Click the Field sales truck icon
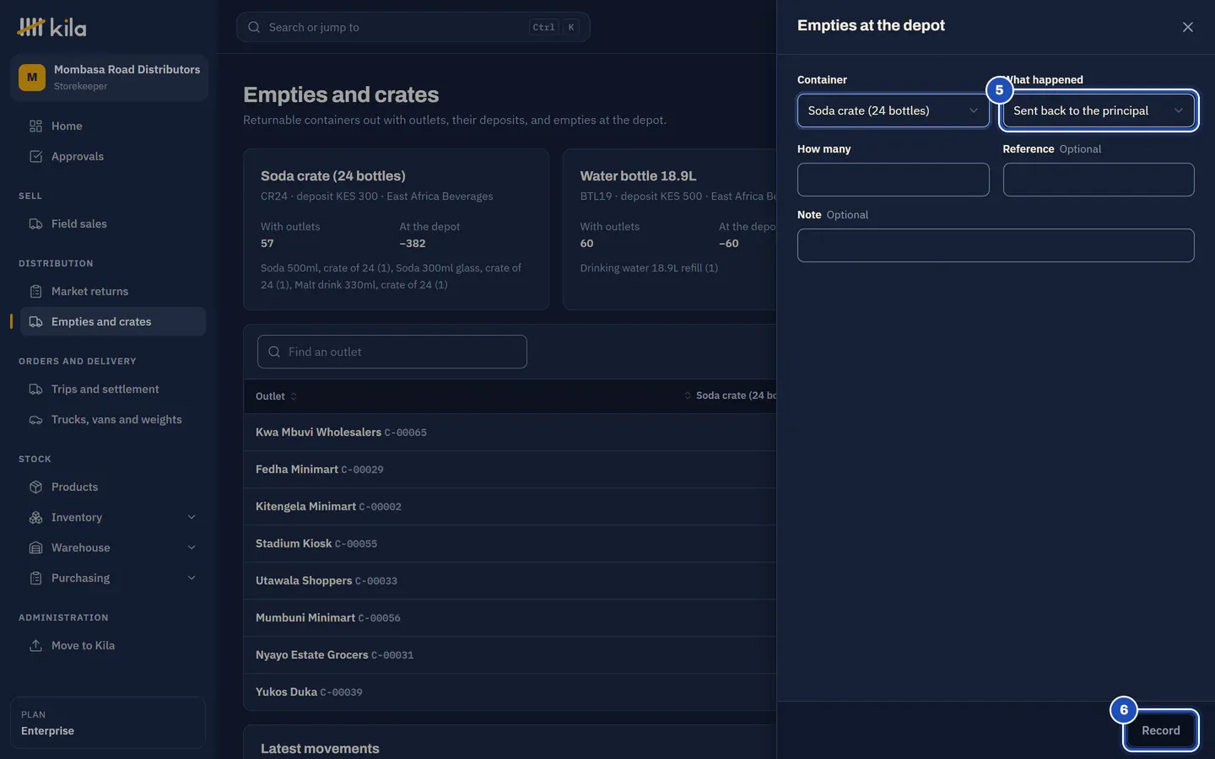Image resolution: width=1215 pixels, height=759 pixels. 35,223
